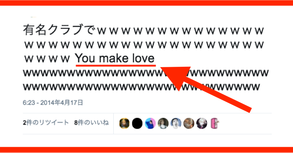The height and width of the screenshot is (153, 293).
Task: Select the blue and pink background avatar
Action: coord(150,123)
